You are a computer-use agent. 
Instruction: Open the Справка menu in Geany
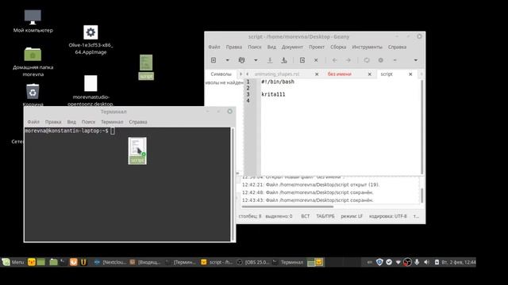397,47
